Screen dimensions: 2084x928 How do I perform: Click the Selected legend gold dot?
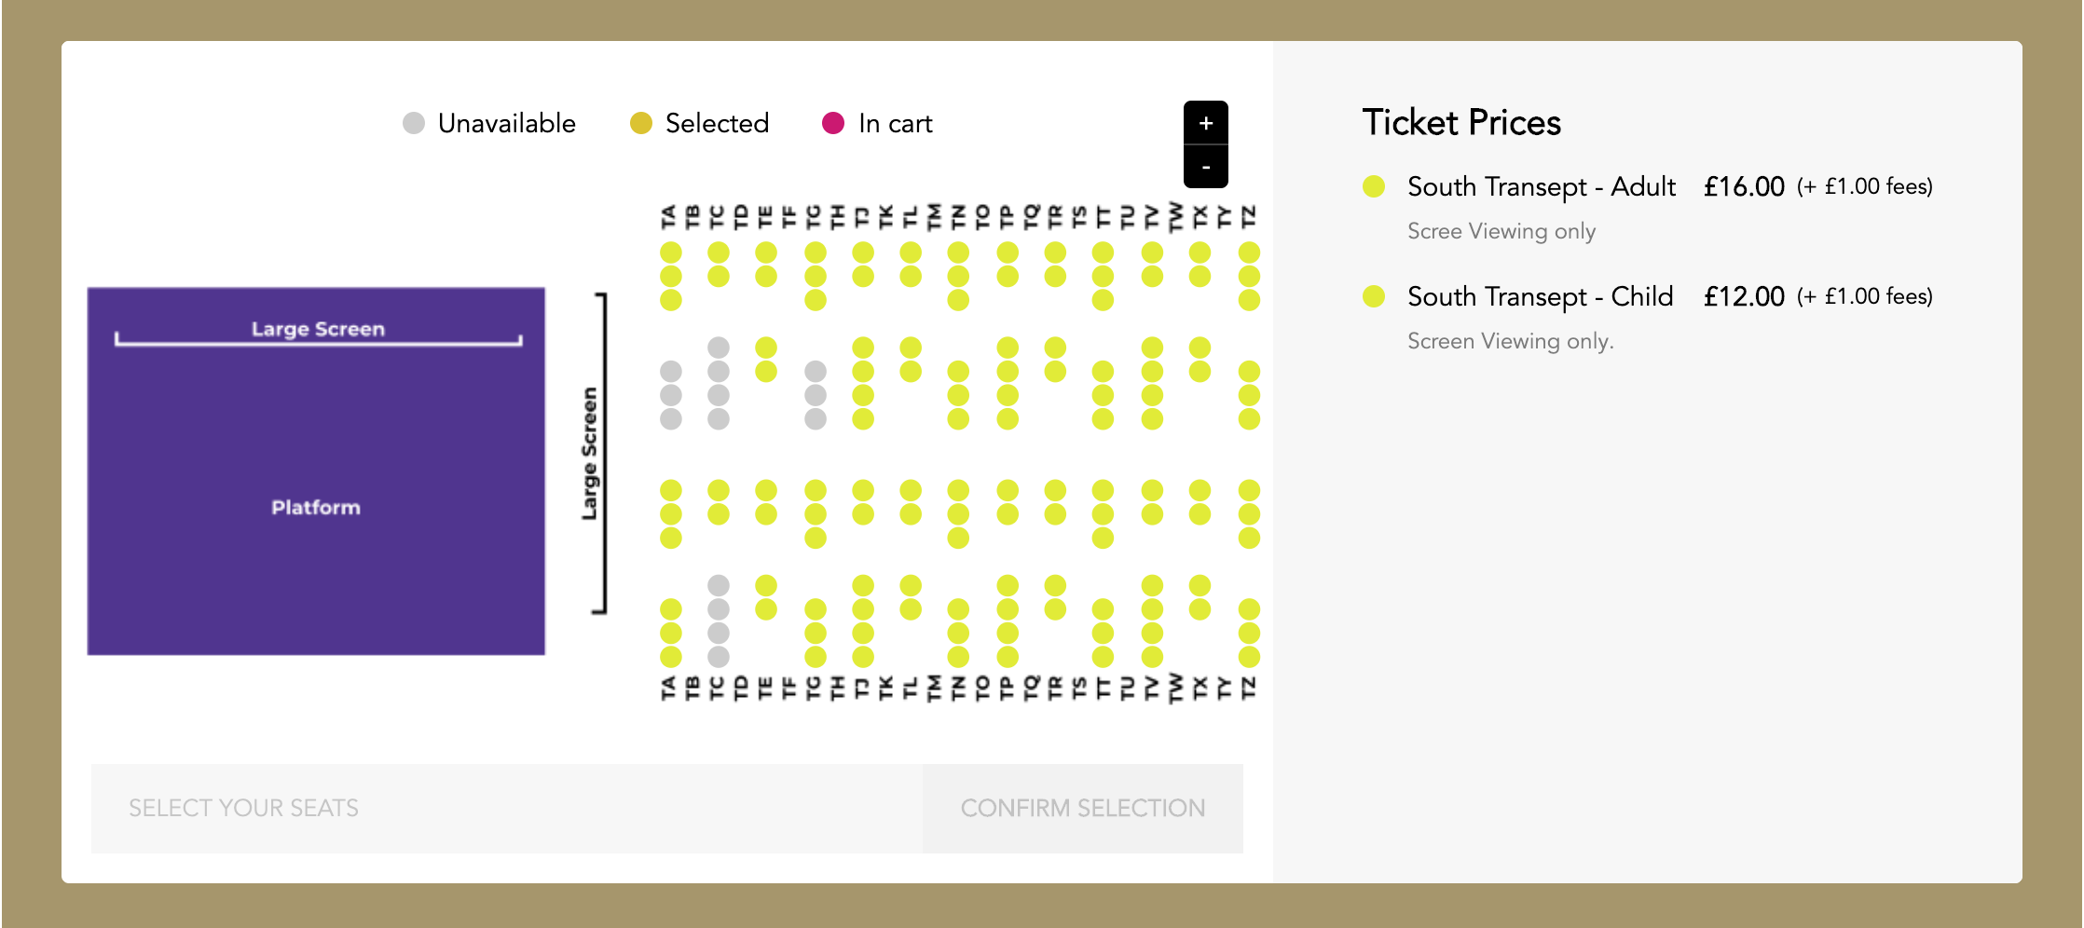[x=641, y=123]
